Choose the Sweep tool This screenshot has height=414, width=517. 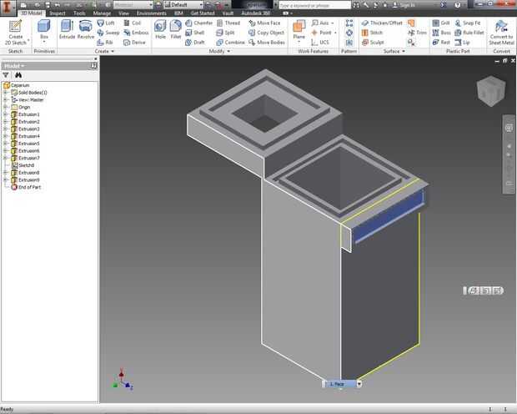(108, 33)
